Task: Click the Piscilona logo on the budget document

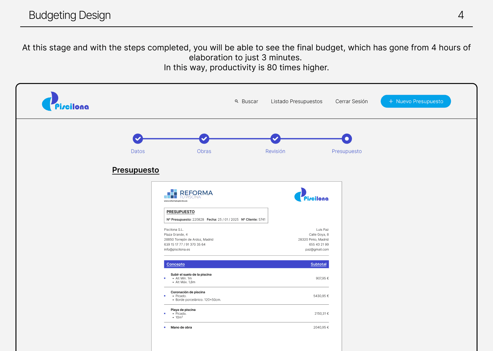Action: click(311, 195)
